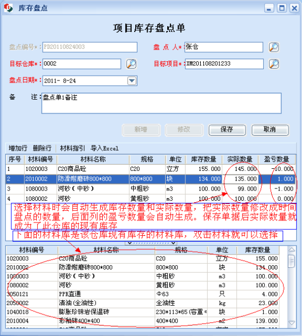Click the 备注 text area
The height and width of the screenshot is (336, 302).
tap(161, 103)
